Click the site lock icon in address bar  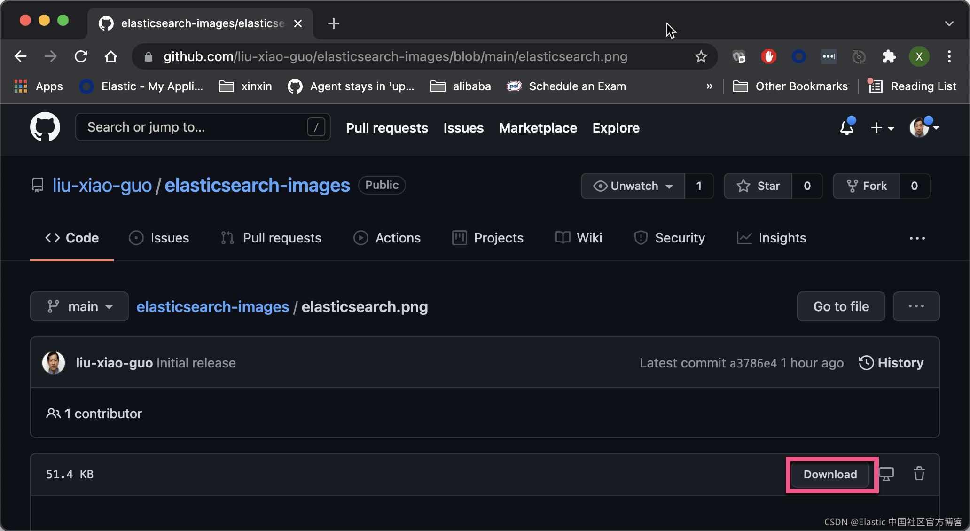(x=149, y=57)
